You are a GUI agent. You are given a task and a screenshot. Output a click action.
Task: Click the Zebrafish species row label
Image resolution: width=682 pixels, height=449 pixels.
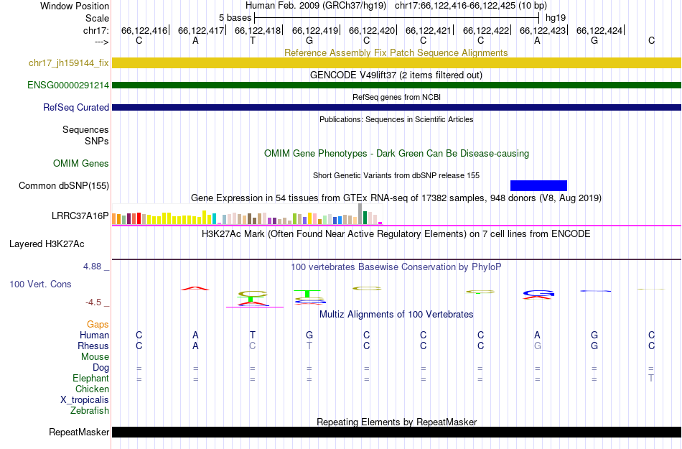(x=90, y=410)
